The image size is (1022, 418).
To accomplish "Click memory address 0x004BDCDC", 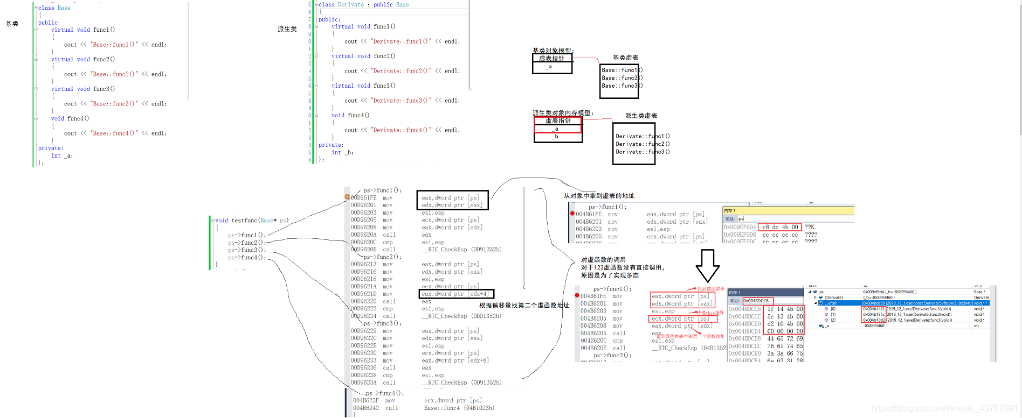I will [744, 346].
